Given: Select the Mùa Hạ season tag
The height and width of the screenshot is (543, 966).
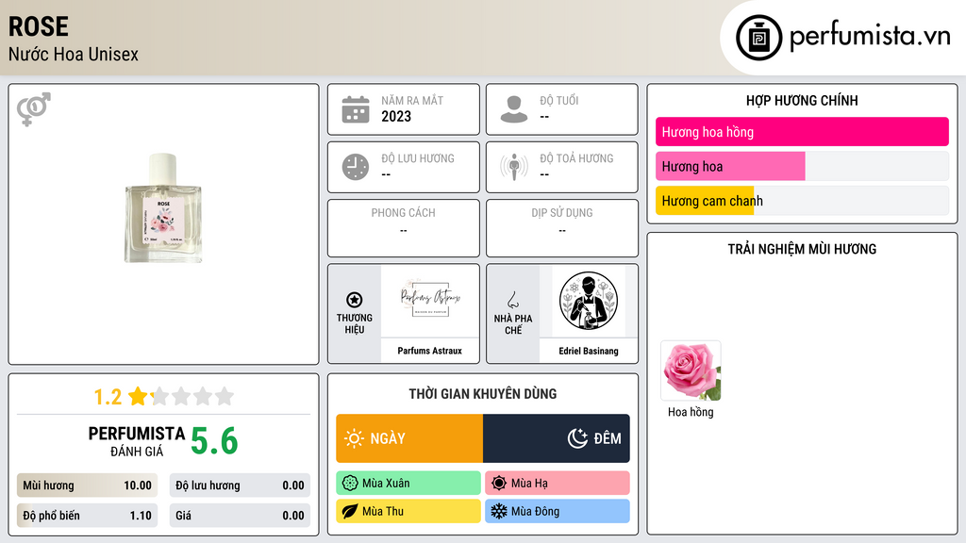Looking at the screenshot, I should [x=558, y=484].
